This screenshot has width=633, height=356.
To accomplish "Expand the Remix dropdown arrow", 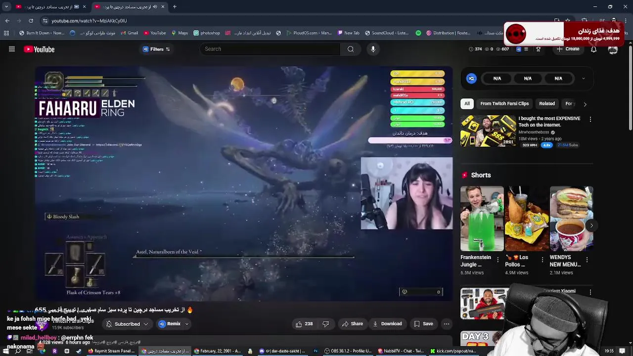I will (x=187, y=324).
